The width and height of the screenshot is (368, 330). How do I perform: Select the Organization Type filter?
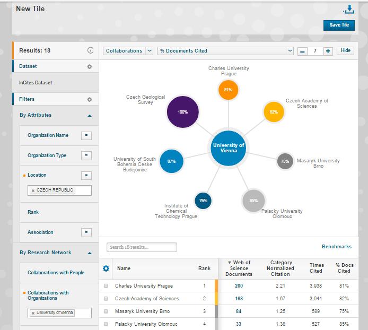47,155
